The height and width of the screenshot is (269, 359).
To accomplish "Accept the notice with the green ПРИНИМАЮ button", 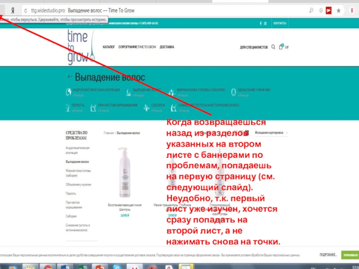I will (x=350, y=255).
